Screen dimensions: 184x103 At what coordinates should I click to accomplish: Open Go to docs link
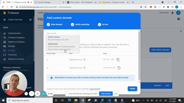(164, 13)
